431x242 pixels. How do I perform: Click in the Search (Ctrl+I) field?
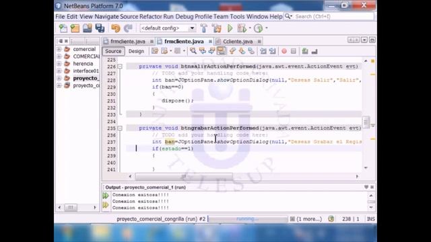click(333, 16)
